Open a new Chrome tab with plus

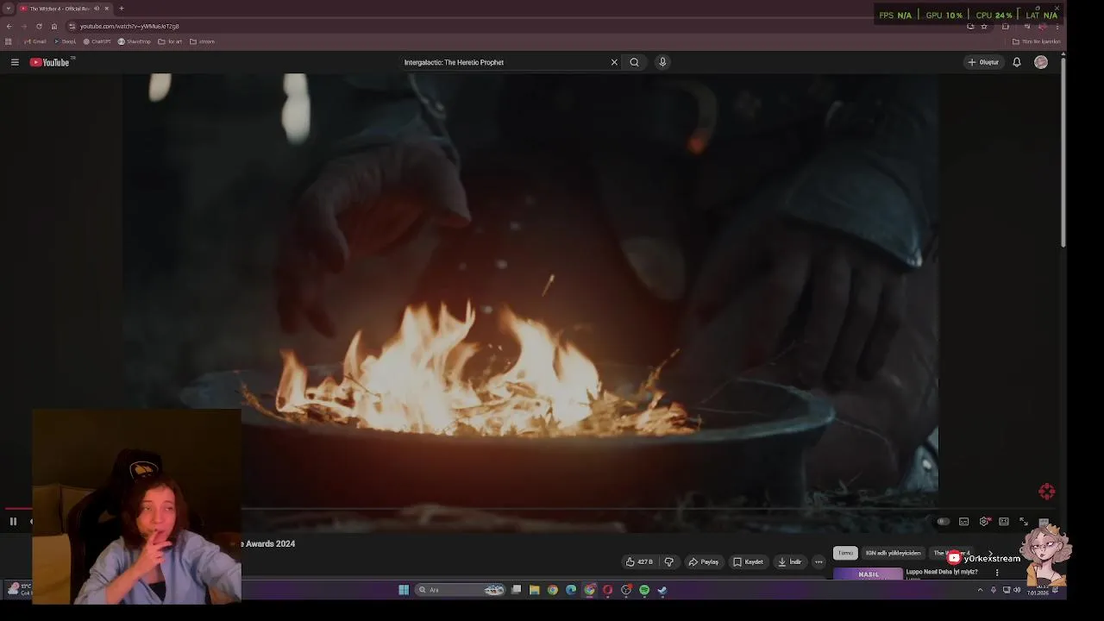(122, 9)
